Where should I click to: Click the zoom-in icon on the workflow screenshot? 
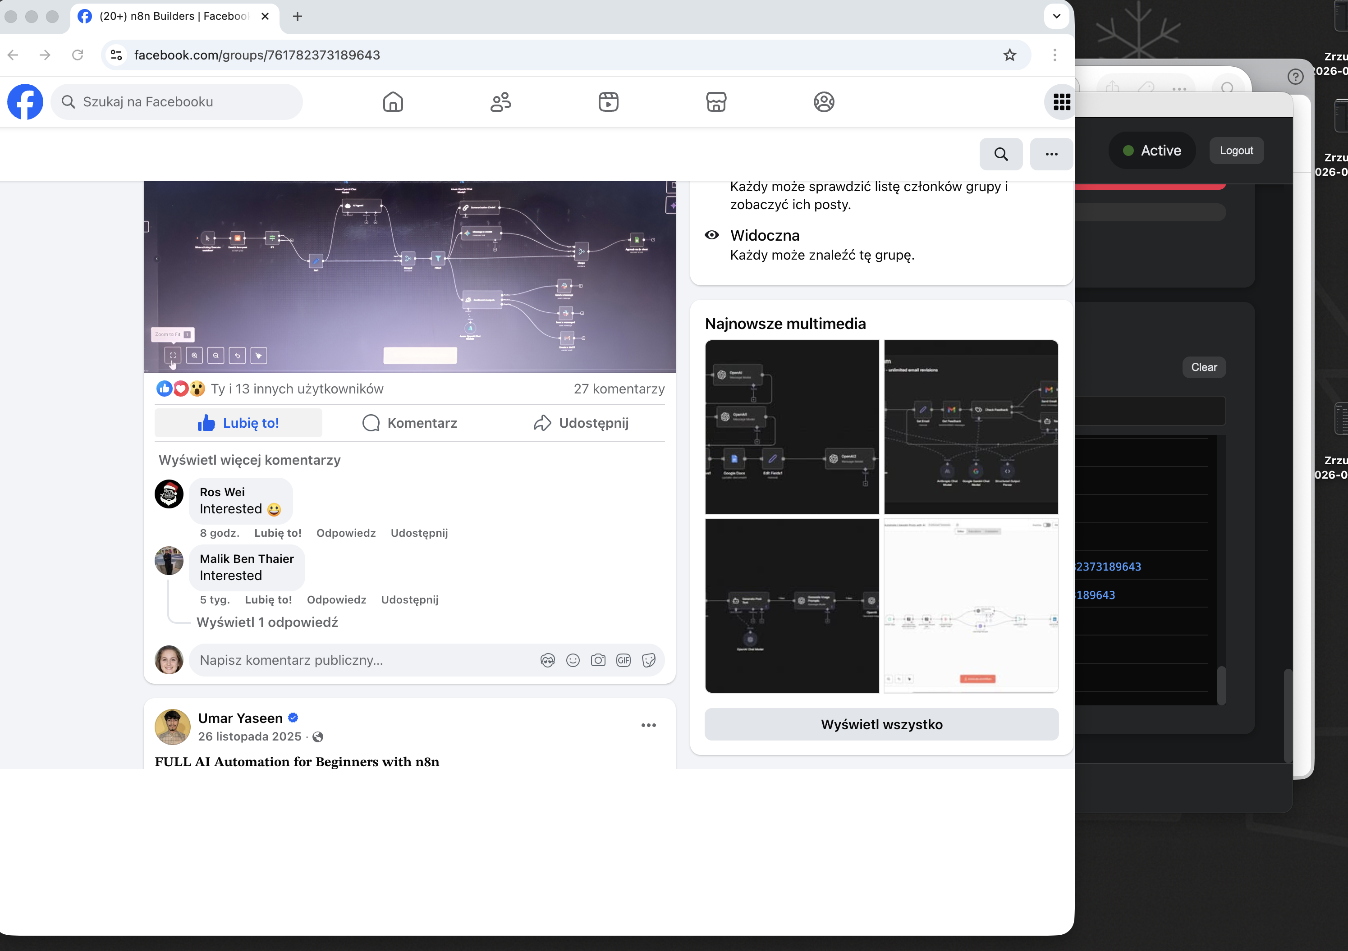[x=194, y=355]
